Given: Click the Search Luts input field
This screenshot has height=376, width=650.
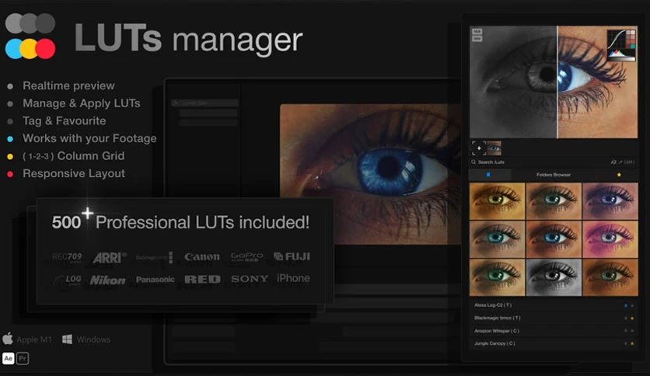Looking at the screenshot, I should point(539,162).
